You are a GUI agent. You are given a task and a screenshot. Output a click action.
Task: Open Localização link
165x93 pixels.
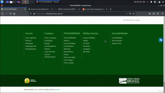point(48,41)
